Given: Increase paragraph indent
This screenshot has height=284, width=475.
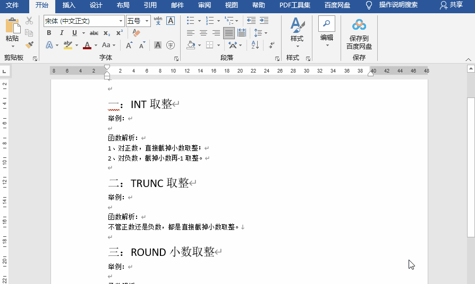Looking at the screenshot, I should [264, 21].
